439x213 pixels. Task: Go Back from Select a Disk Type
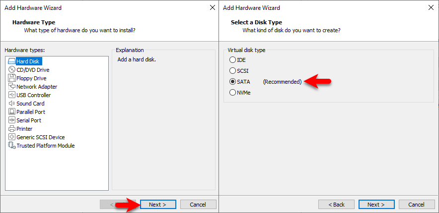pyautogui.click(x=336, y=205)
